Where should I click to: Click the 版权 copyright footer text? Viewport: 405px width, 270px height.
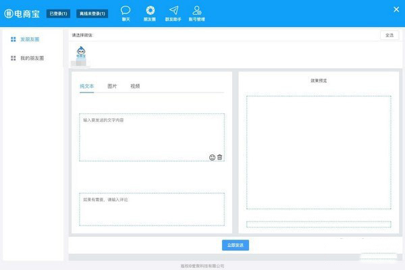click(202, 266)
